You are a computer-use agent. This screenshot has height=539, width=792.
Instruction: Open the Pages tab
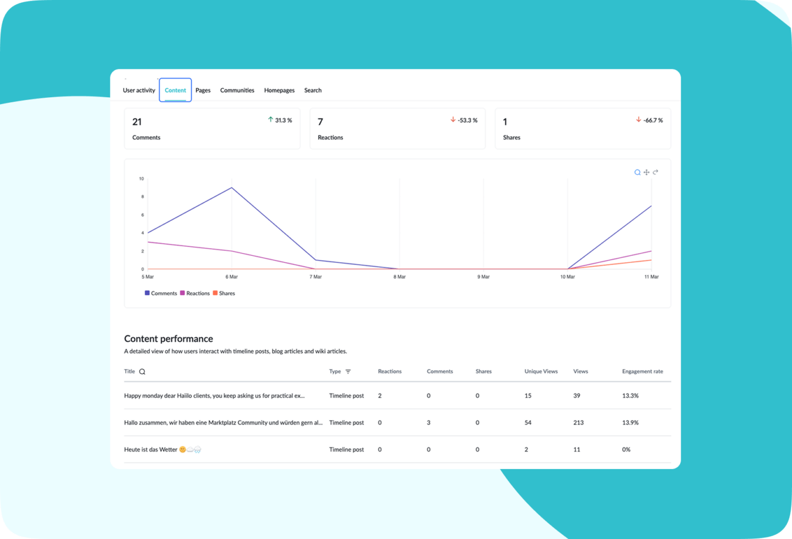coord(203,90)
